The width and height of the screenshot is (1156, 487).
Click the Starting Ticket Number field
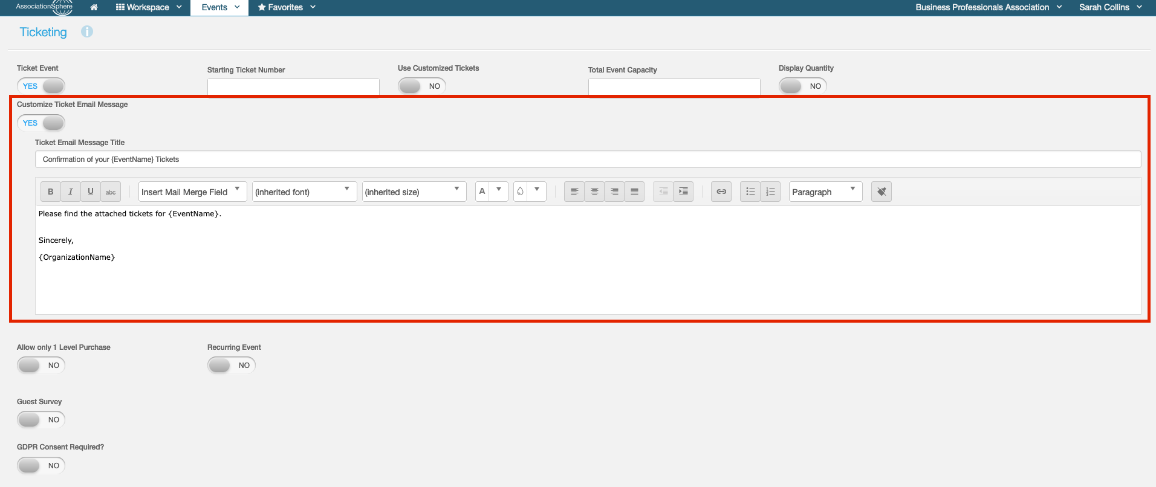point(293,87)
